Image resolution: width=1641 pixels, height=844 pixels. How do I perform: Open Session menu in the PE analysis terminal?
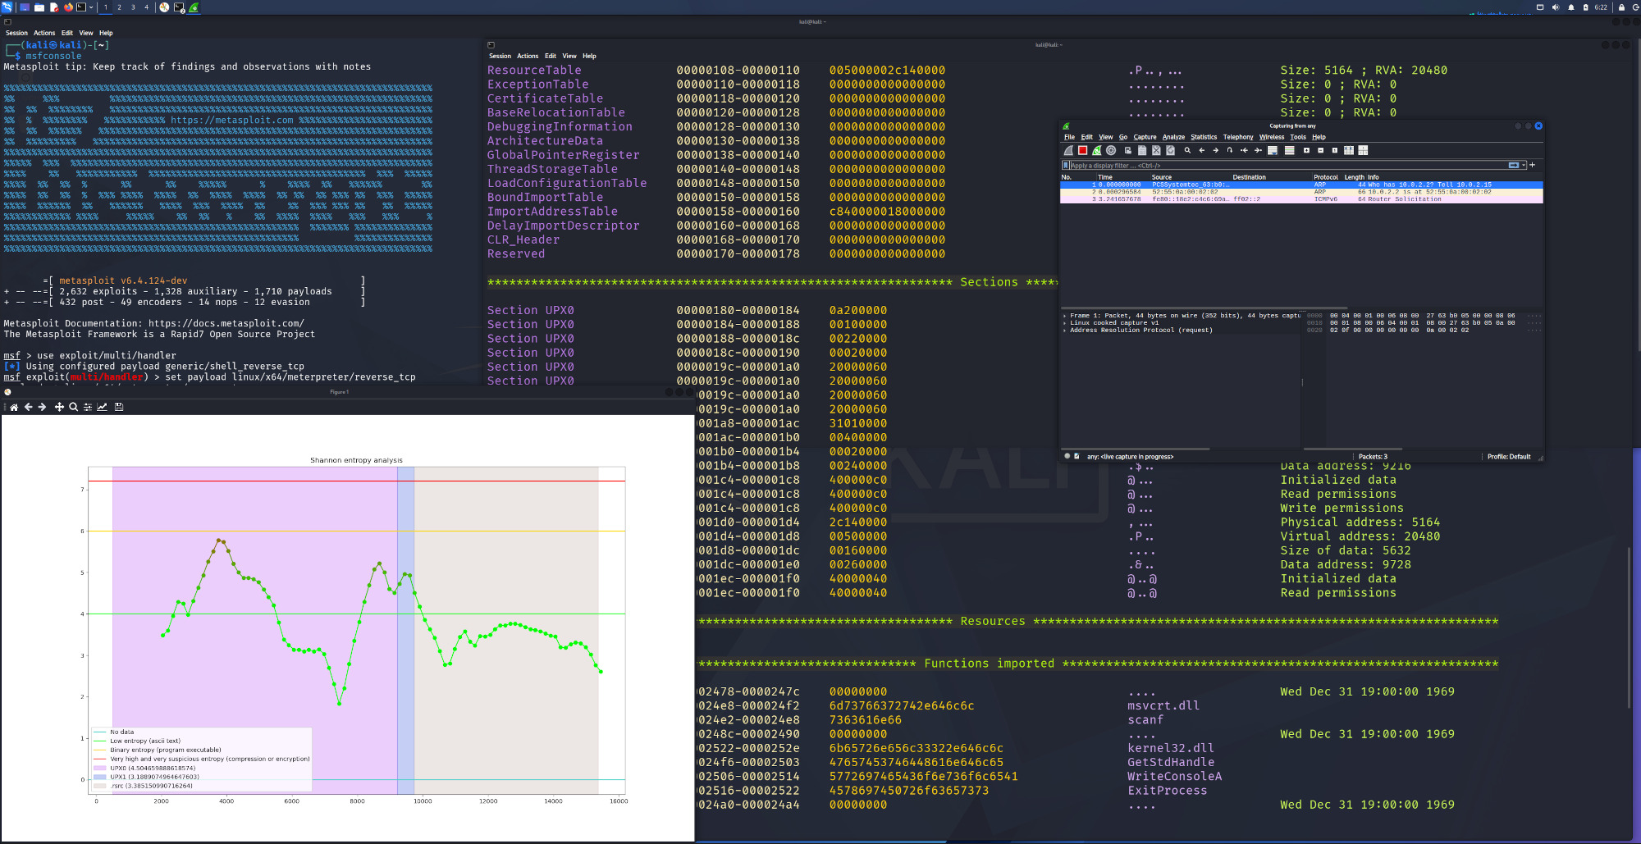[500, 56]
